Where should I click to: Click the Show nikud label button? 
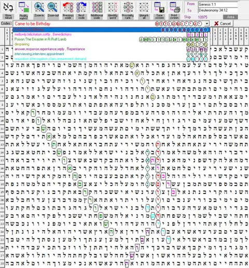pos(8,17)
